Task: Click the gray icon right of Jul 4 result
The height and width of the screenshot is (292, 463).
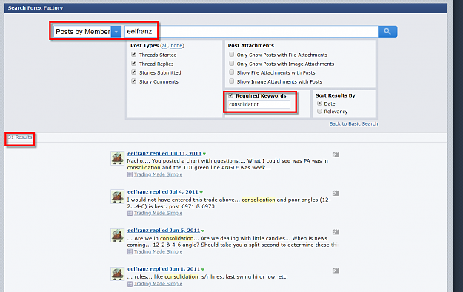Action: point(336,193)
